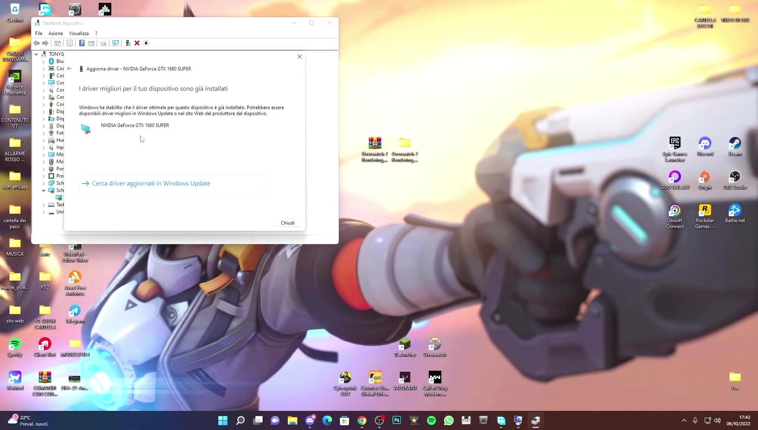
Task: Open the Cestino recycle bin icon
Action: click(15, 13)
